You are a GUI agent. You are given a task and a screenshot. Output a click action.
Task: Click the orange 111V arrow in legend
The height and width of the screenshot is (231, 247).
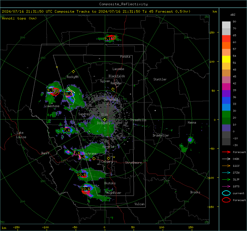point(226,166)
